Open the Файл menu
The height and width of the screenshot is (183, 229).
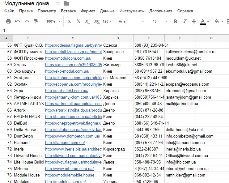pyautogui.click(x=9, y=11)
